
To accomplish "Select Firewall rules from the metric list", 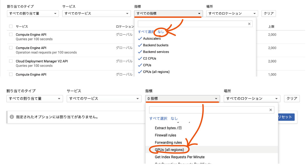I will coord(165,135).
